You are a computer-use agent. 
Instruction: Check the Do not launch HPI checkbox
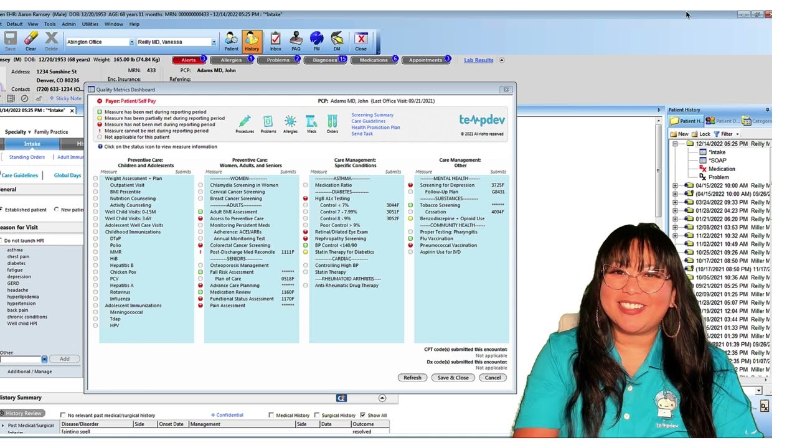(1, 240)
